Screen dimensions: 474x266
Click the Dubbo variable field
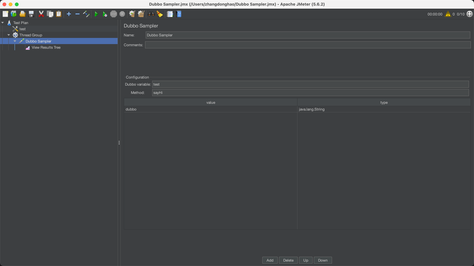[x=310, y=84]
